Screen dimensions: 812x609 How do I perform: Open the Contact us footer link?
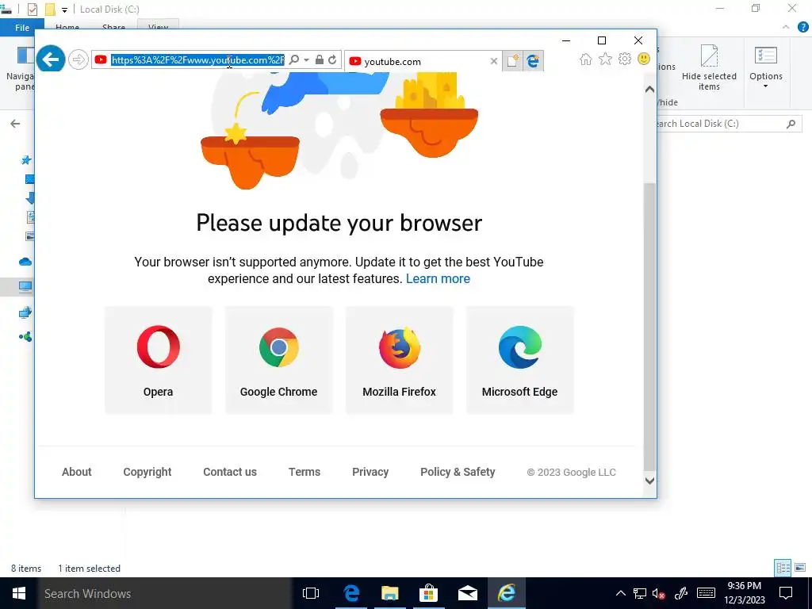click(x=230, y=472)
